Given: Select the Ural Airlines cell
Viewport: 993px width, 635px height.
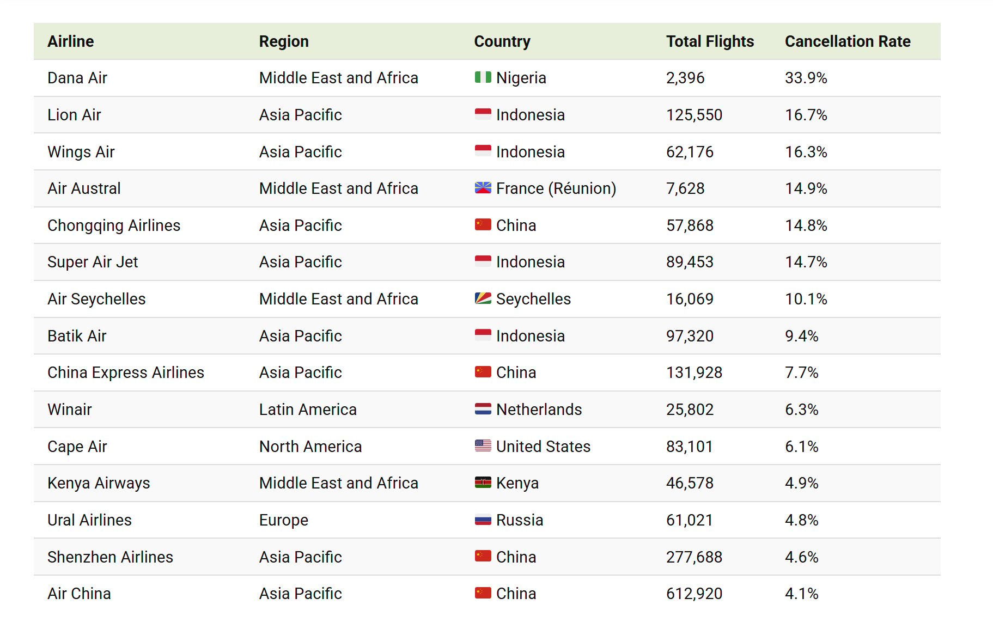Looking at the screenshot, I should (90, 520).
